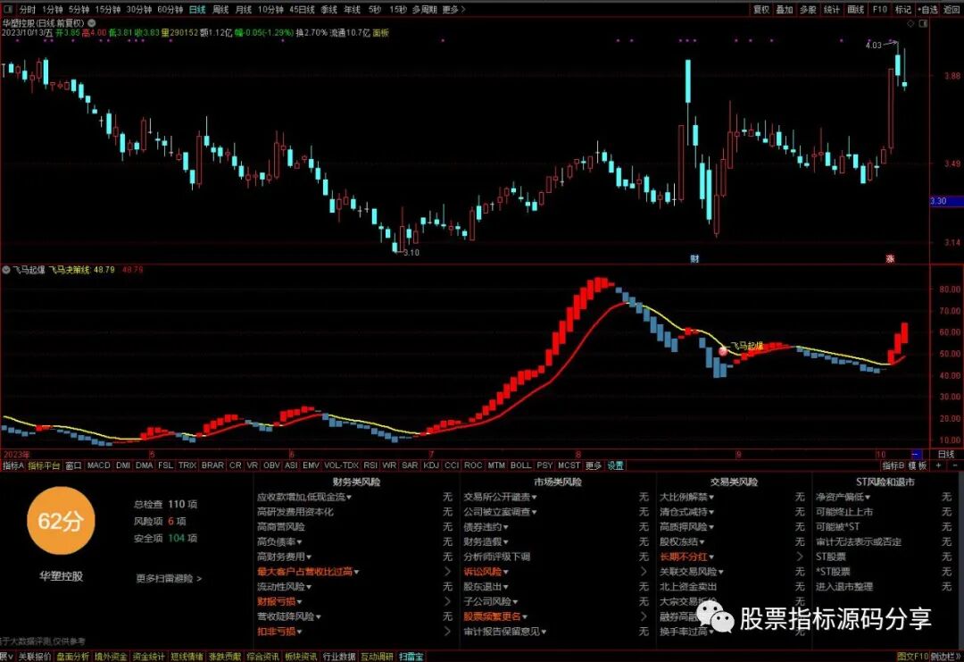Click the plus button in indicator bar
The height and width of the screenshot is (662, 964).
point(938,465)
